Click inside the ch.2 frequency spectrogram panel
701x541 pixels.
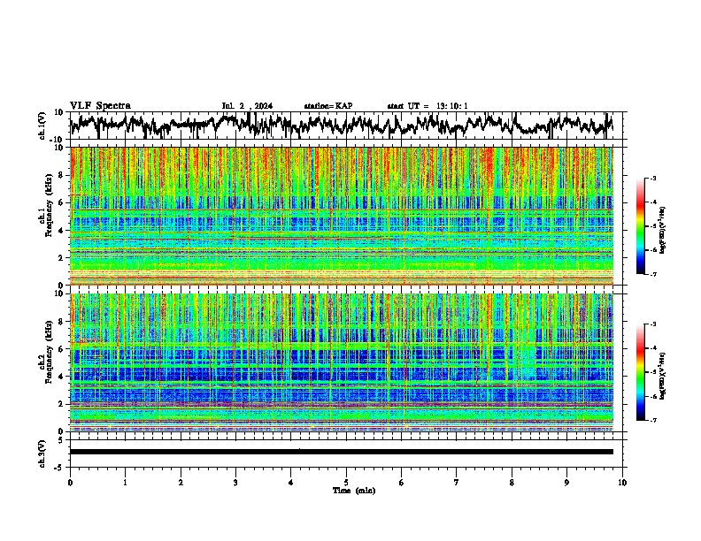click(342, 362)
